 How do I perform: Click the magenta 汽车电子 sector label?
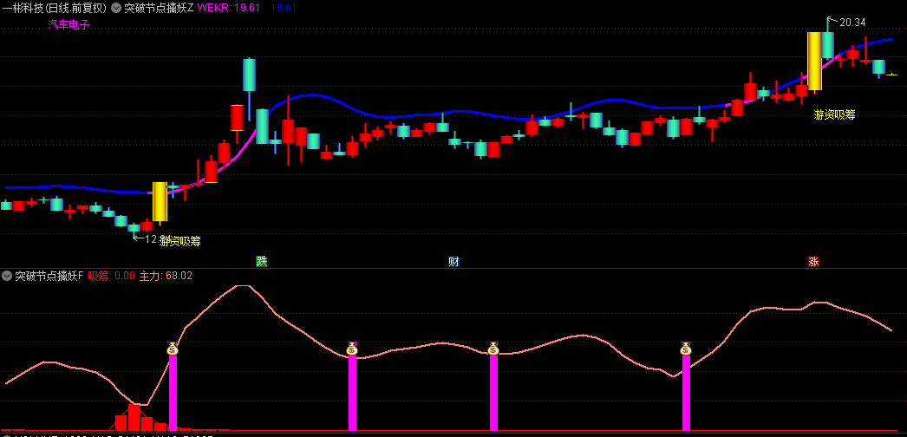(x=69, y=24)
